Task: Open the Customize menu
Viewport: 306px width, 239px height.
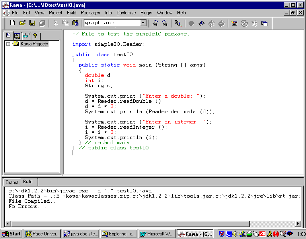Action: click(x=126, y=13)
